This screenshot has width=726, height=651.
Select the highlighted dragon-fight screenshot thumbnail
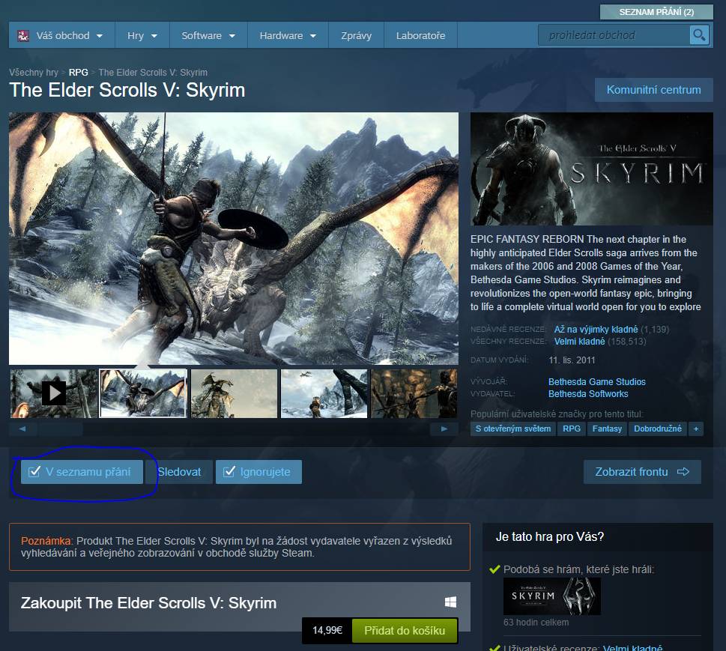(x=143, y=393)
